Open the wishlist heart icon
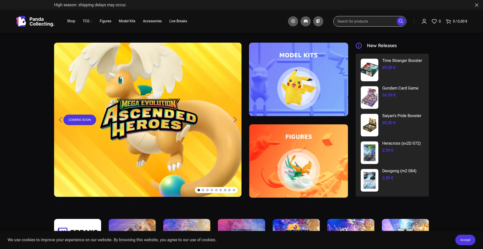The width and height of the screenshot is (483, 249). [x=434, y=21]
